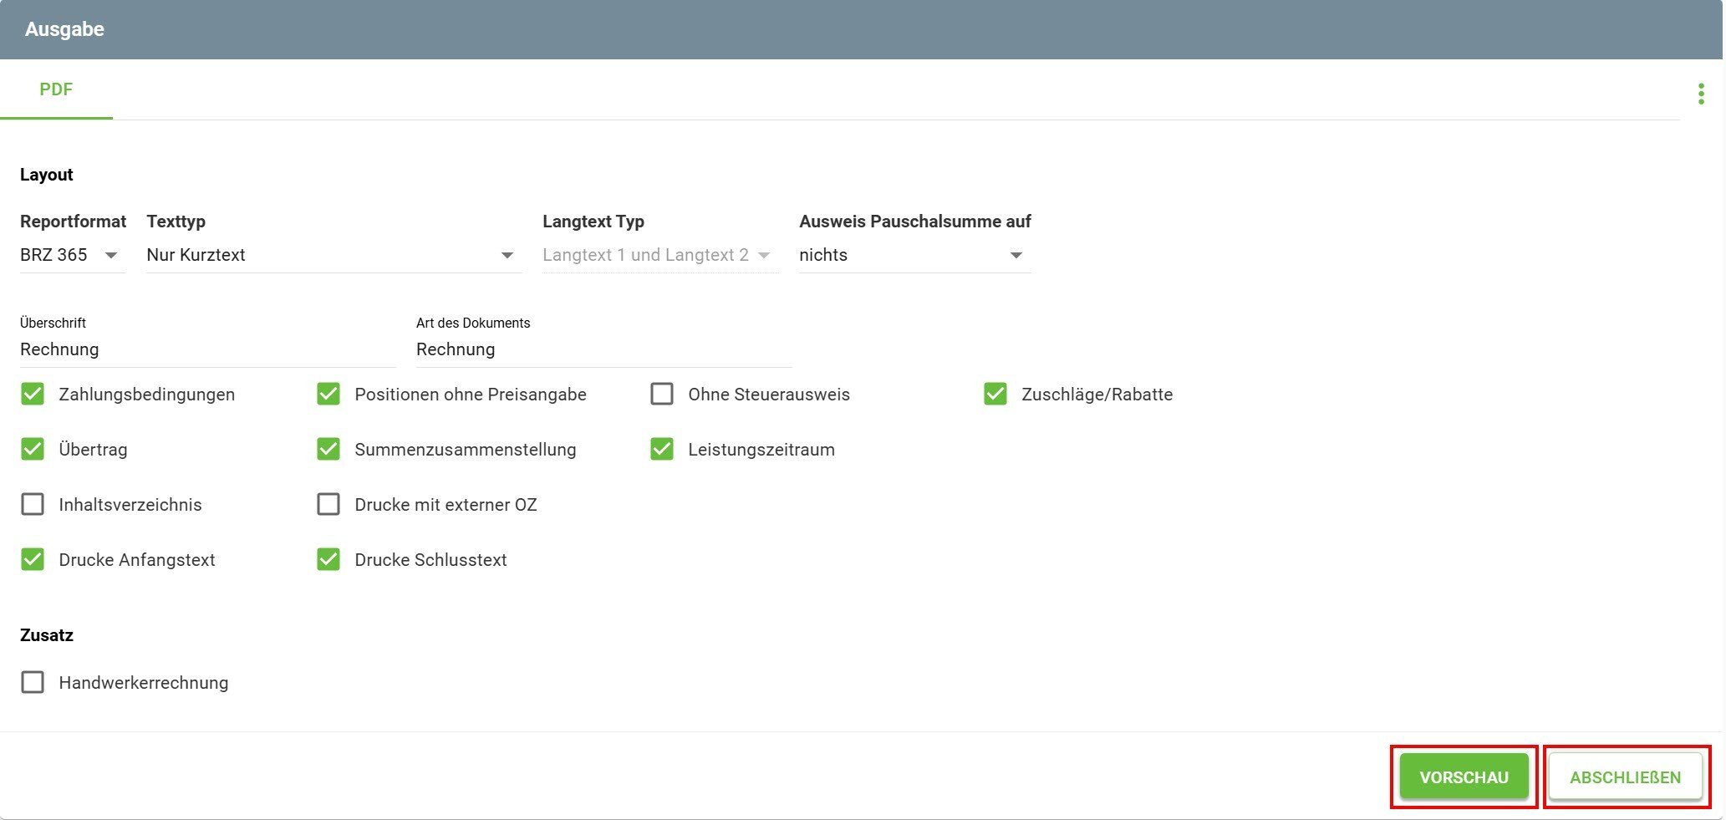Click the Überschrift text field
This screenshot has height=820, width=1726.
(x=207, y=349)
